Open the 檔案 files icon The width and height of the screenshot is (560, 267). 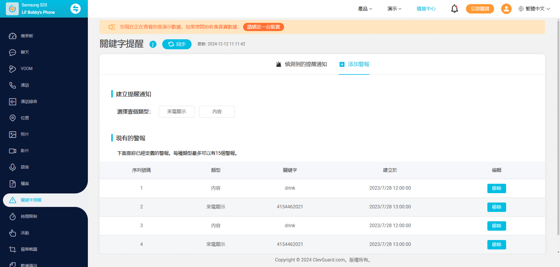[13, 183]
